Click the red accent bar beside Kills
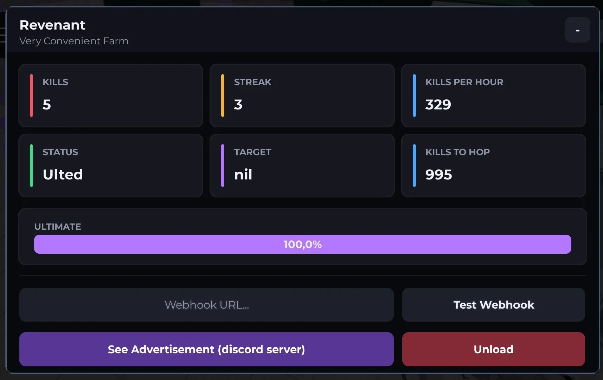The width and height of the screenshot is (603, 380). (x=31, y=95)
